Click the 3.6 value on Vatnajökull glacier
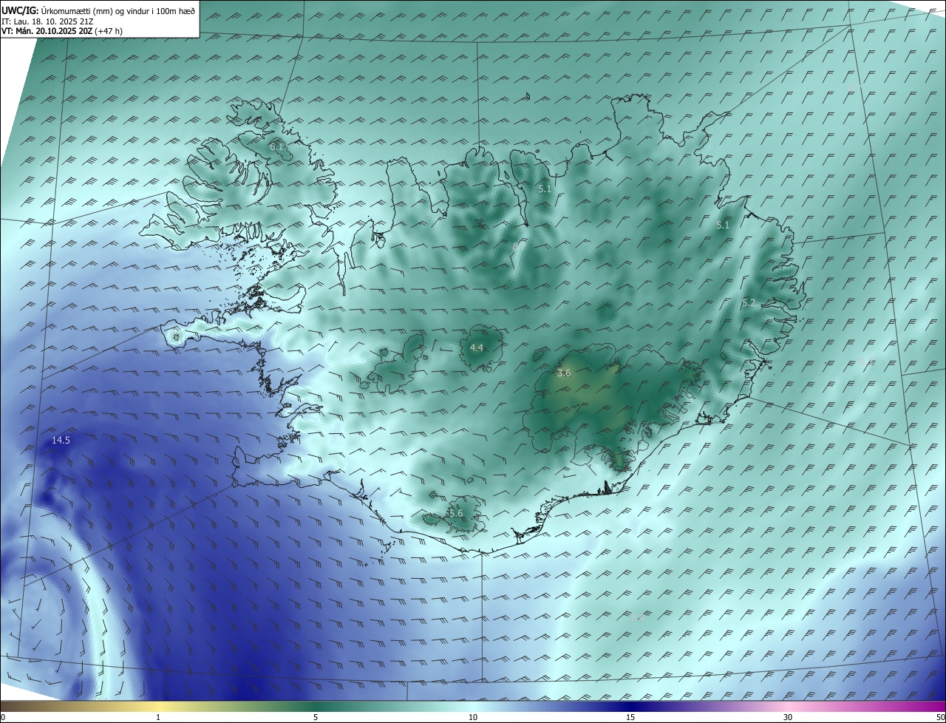 click(x=564, y=373)
